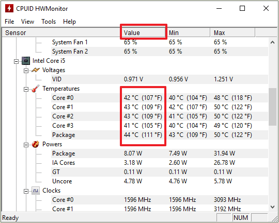This screenshot has width=279, height=223.
Task: Click the scroll down arrow
Action: (x=272, y=207)
